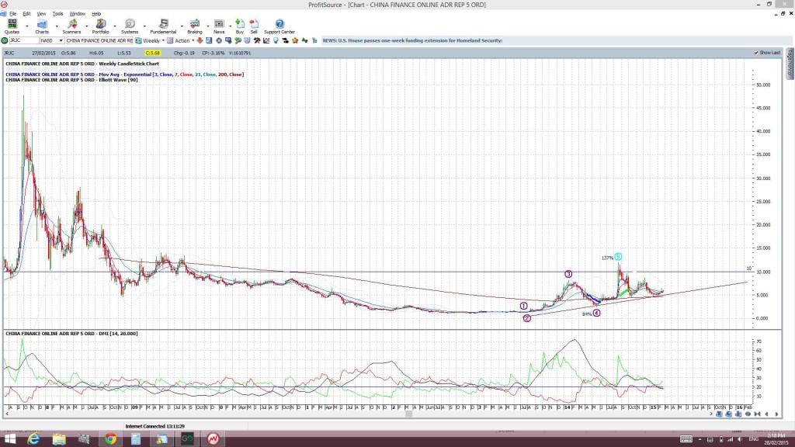Toggle the Show Last checkbox
The image size is (795, 447).
[756, 53]
